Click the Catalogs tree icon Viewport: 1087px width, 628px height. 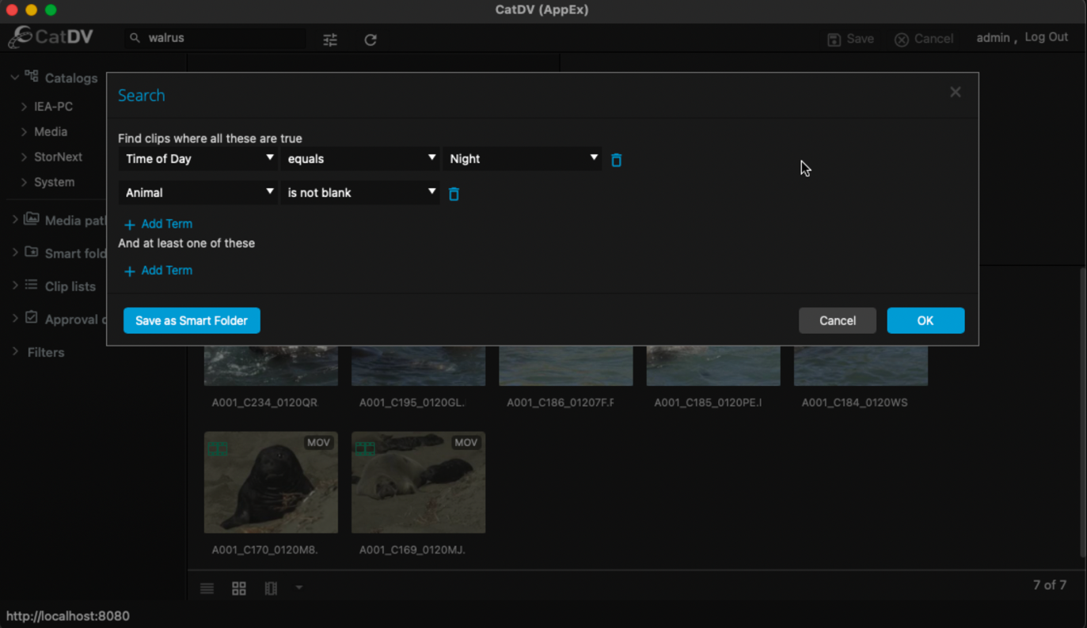tap(32, 77)
